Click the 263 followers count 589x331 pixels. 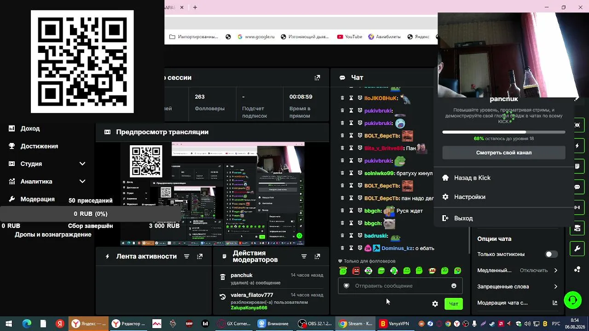(x=200, y=97)
